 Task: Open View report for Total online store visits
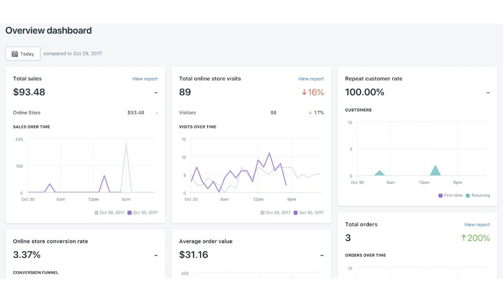point(311,79)
